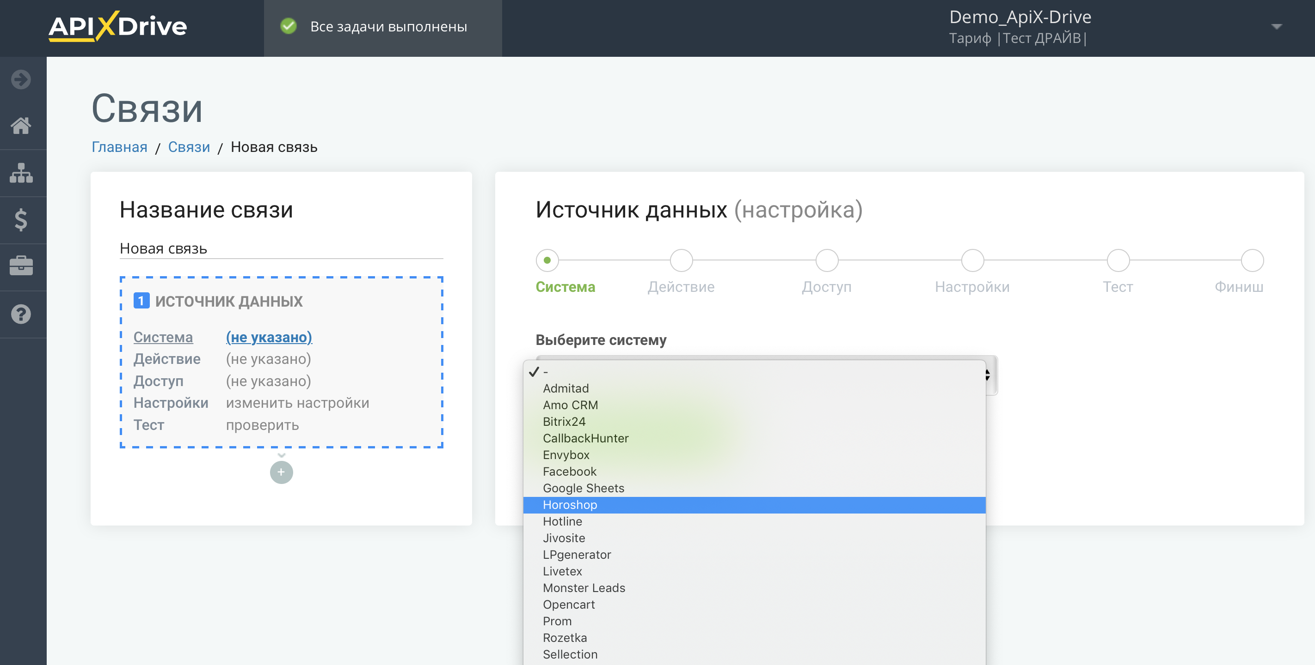Expand the sidebar with the arrow icon
Image resolution: width=1315 pixels, height=665 pixels.
click(x=21, y=79)
